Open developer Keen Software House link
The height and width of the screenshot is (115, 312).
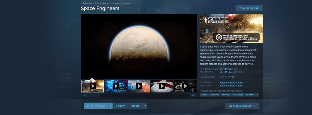pos(231,83)
